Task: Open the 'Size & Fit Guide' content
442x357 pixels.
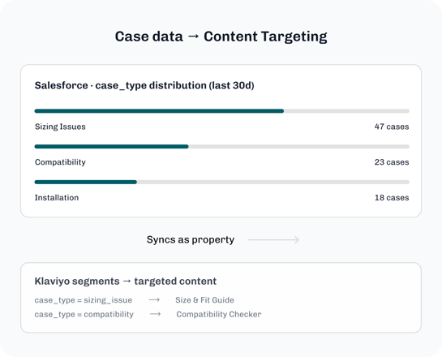Action: (x=204, y=300)
